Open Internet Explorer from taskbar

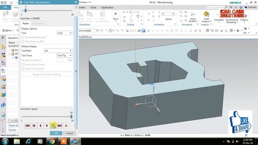coord(29,141)
